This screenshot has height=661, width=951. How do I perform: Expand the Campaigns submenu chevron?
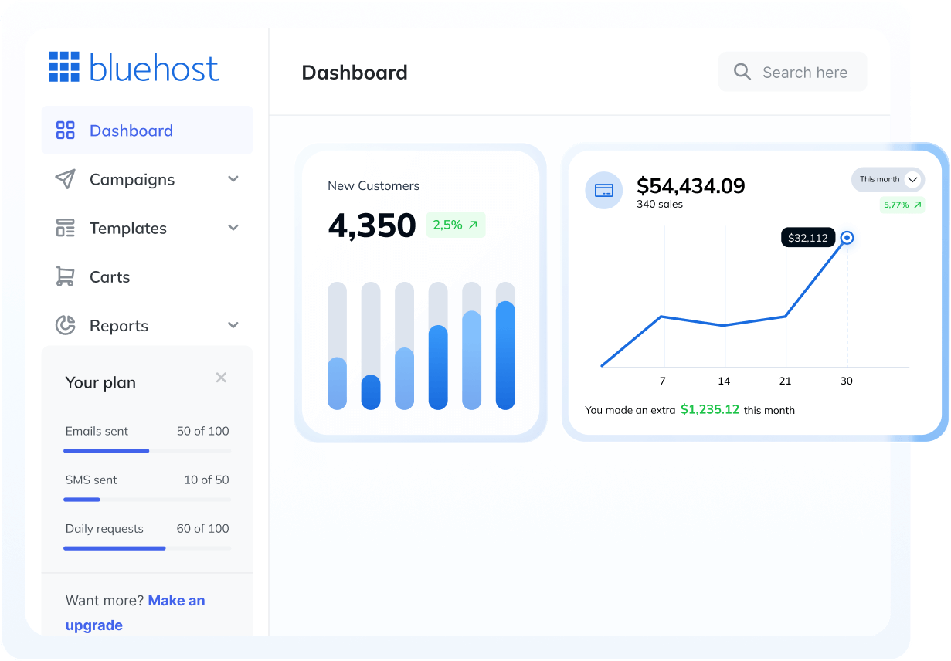pos(233,179)
